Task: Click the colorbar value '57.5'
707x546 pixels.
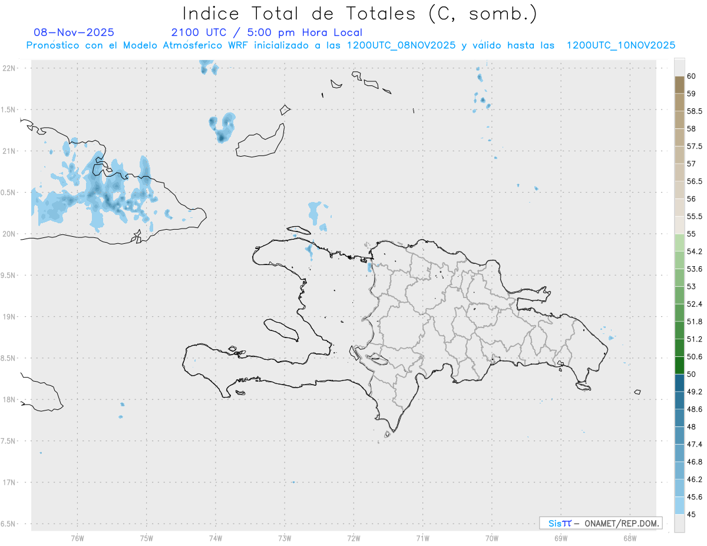Action: pos(695,146)
